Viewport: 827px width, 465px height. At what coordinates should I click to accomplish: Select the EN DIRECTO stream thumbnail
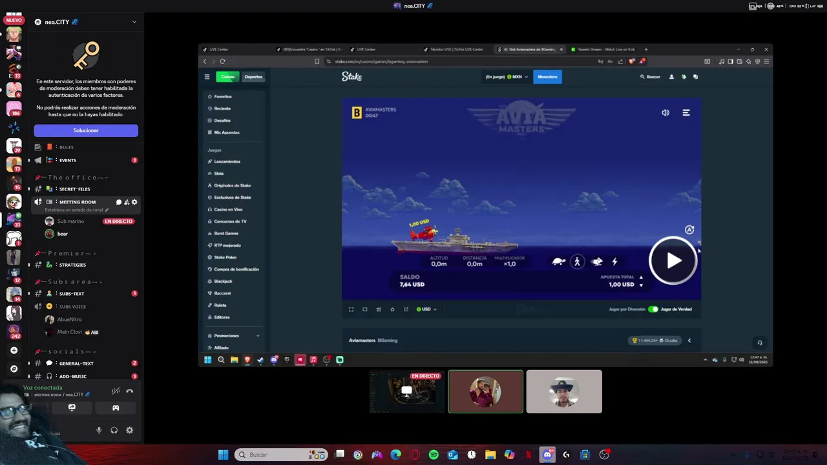point(407,391)
